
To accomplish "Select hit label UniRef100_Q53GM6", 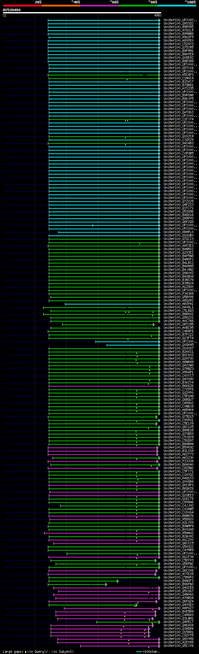I will (178, 211).
